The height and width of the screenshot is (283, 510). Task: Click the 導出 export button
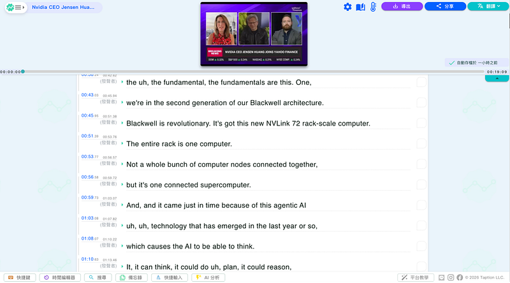[x=402, y=6]
